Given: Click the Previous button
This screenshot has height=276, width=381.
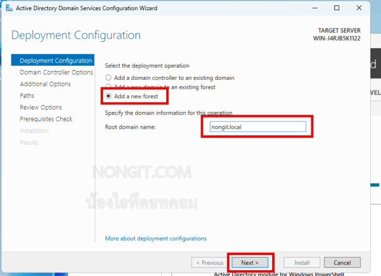Looking at the screenshot, I should tap(210, 263).
